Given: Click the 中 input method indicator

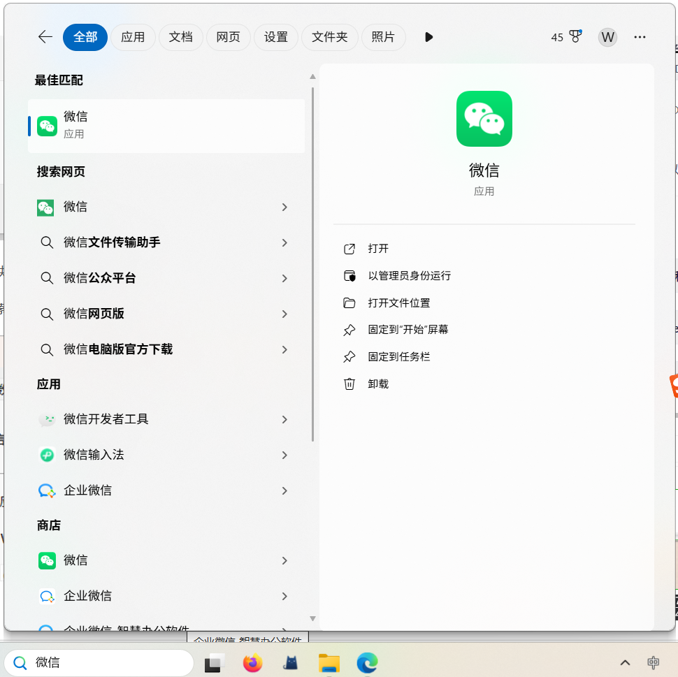Looking at the screenshot, I should click(653, 662).
